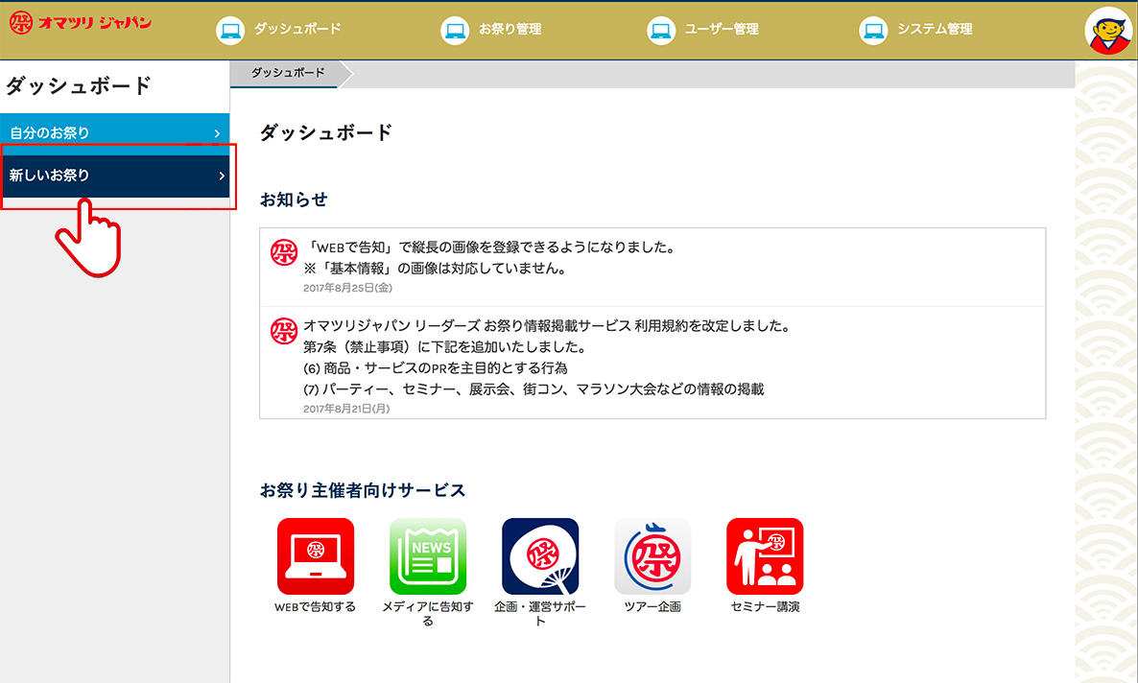Open the 企画・運営サポート fan icon

pyautogui.click(x=540, y=556)
